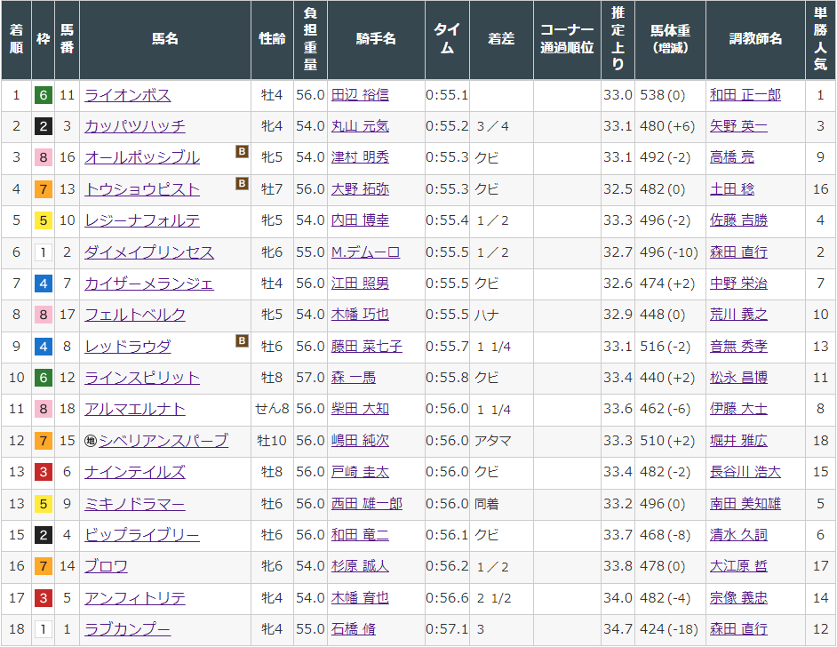Click jockey link 田辺 裕信

[x=360, y=95]
